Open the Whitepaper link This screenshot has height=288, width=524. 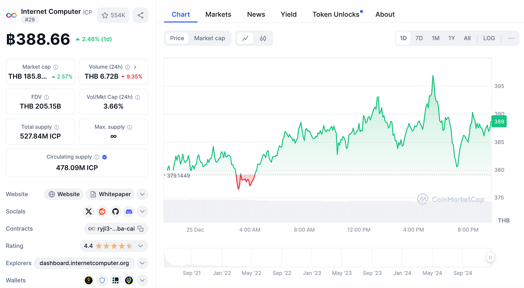coord(110,194)
